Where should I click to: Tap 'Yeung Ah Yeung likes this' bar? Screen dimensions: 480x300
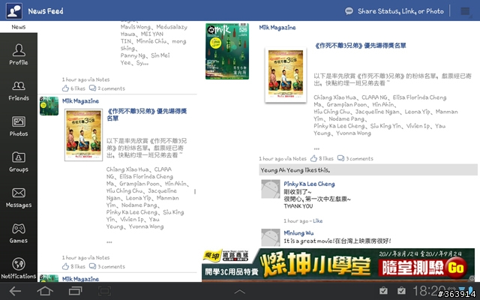tap(368, 170)
